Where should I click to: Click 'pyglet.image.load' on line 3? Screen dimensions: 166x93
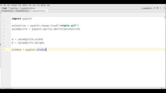[44, 26]
